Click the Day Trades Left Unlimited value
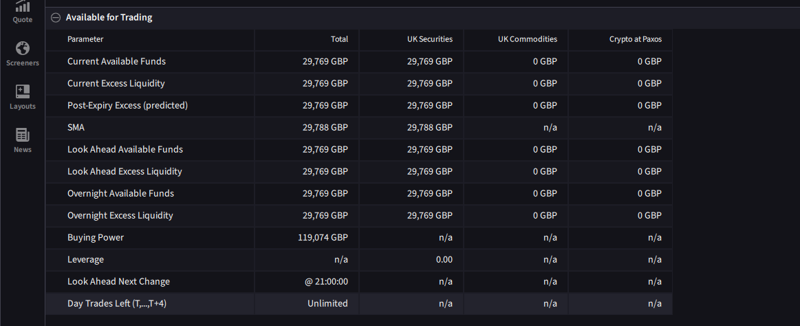The height and width of the screenshot is (326, 800). 327,303
